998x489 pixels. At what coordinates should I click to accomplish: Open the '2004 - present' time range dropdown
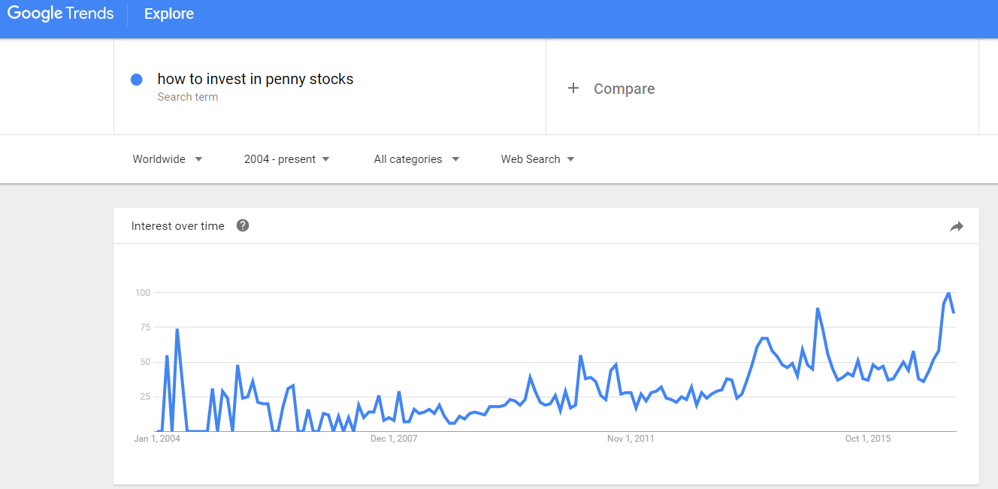287,159
